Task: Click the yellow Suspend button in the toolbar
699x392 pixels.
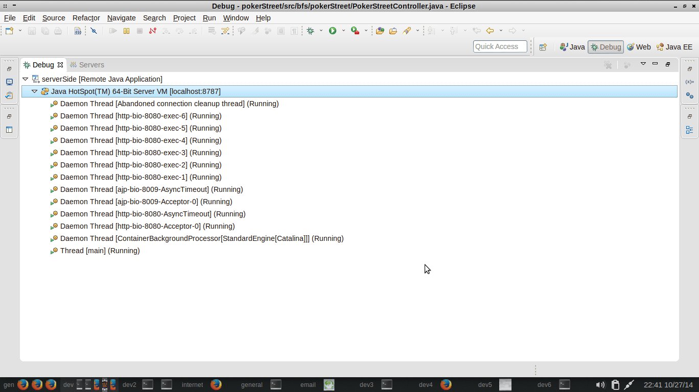Action: coord(126,31)
